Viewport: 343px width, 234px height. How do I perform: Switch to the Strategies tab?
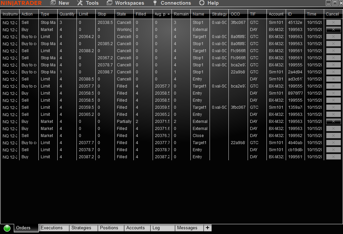84,228
